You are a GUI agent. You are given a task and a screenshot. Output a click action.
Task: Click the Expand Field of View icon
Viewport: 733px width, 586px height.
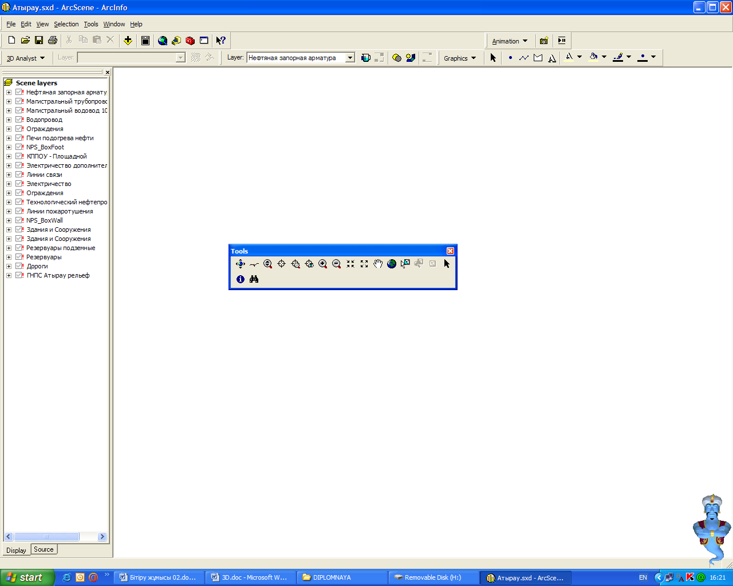click(364, 264)
